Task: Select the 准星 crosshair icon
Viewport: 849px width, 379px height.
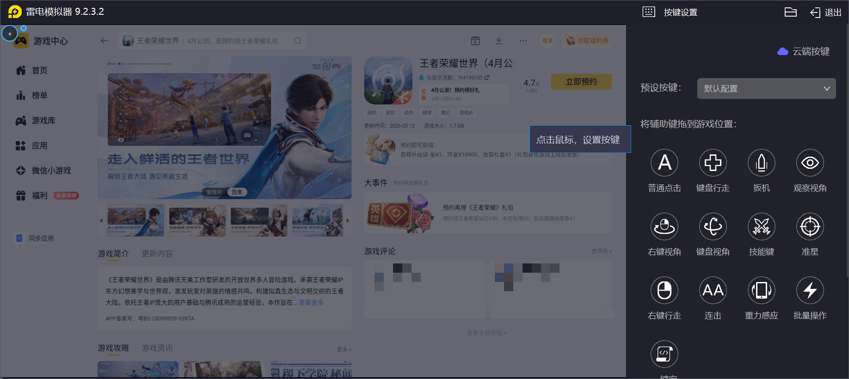Action: (810, 226)
